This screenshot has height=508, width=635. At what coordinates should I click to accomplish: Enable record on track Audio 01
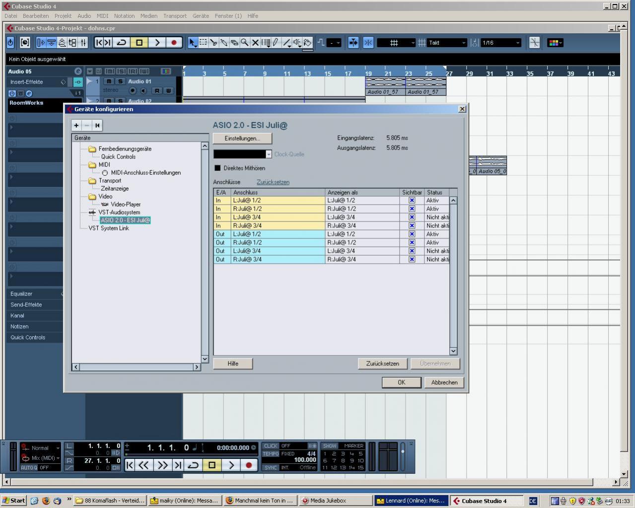point(133,90)
